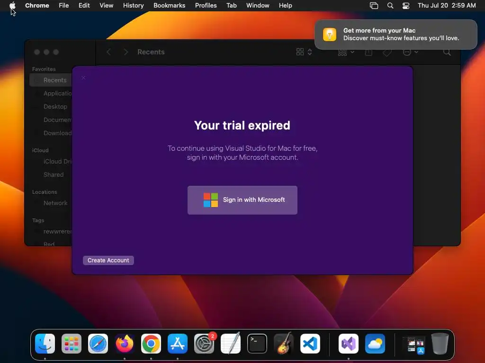Select Shared in Finder sidebar
485x363 pixels.
[51, 175]
